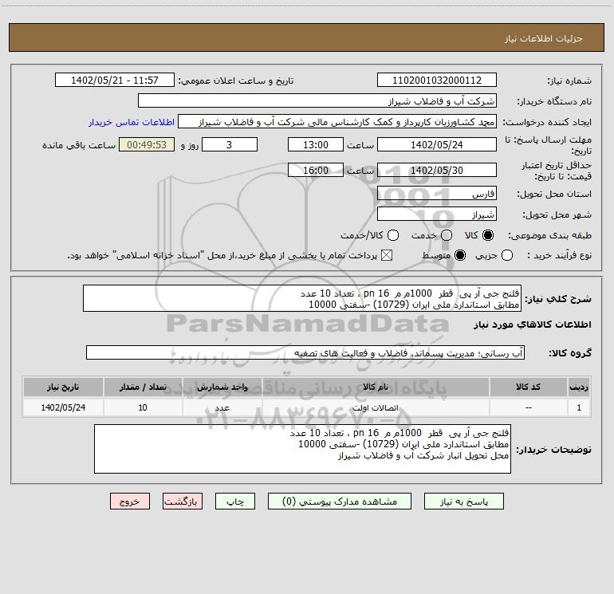Click the اطلاعات کالاهای مورد نیاز heading

[533, 325]
